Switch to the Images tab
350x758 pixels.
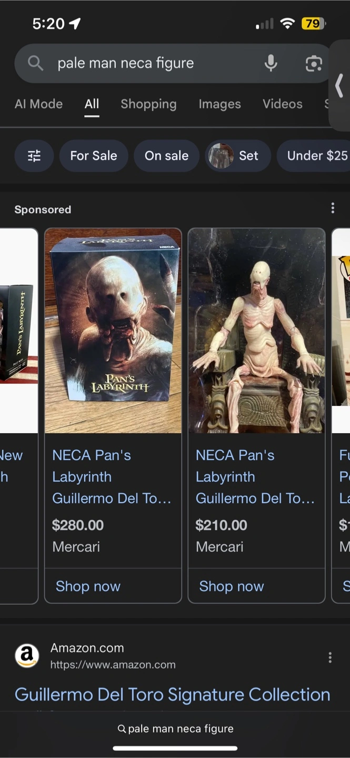point(219,104)
